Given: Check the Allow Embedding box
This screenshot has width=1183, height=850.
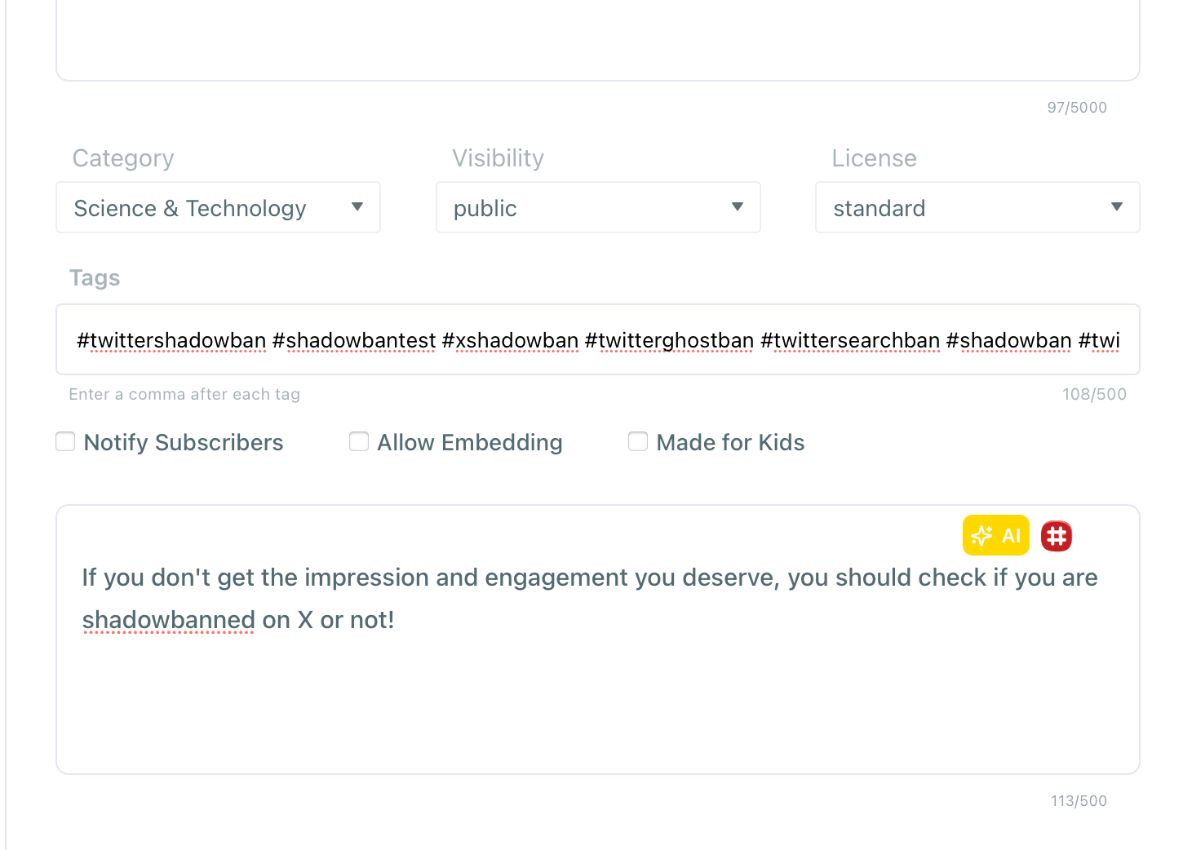Looking at the screenshot, I should click(359, 441).
